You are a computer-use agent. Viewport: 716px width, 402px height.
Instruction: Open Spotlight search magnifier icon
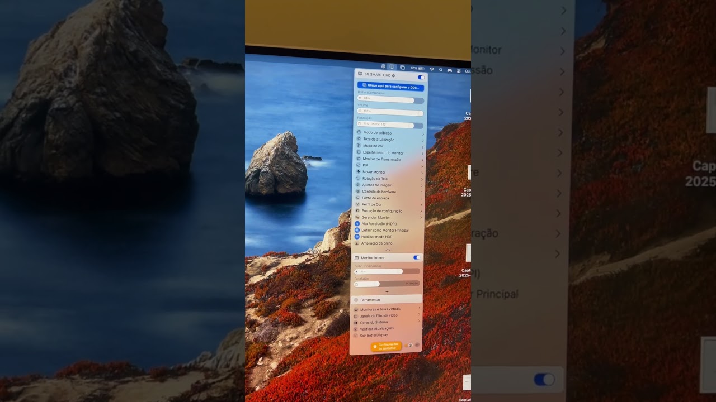441,70
